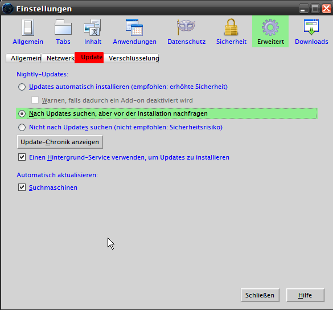Select the Inhalt content icon

click(x=93, y=27)
